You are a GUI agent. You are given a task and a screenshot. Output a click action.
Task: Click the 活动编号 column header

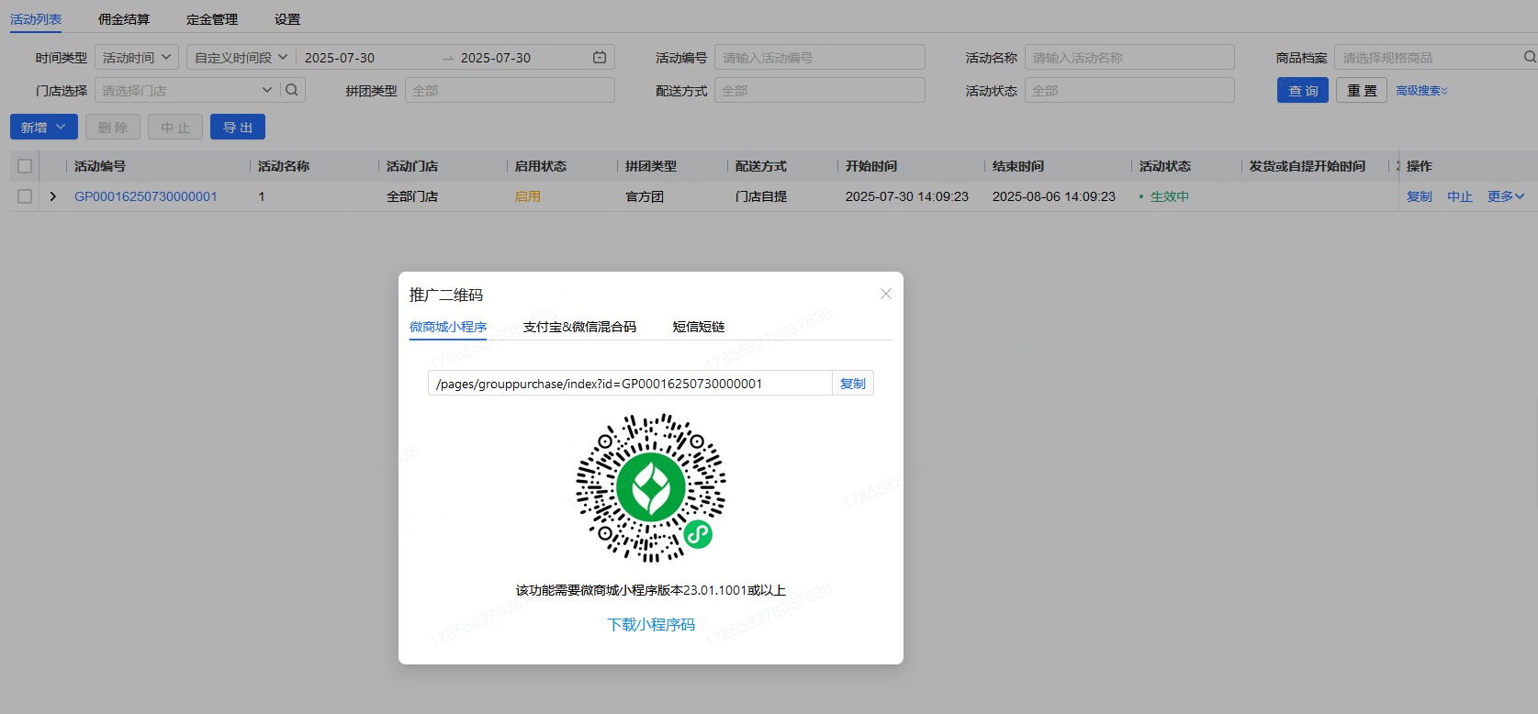100,166
